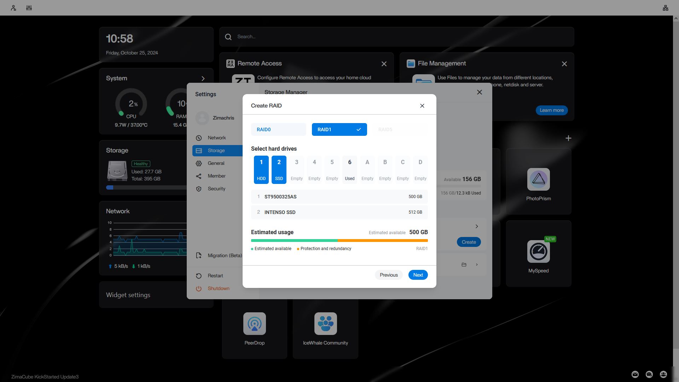The image size is (679, 382).
Task: Open the mail icon in bottom-right corner
Action: point(635,374)
